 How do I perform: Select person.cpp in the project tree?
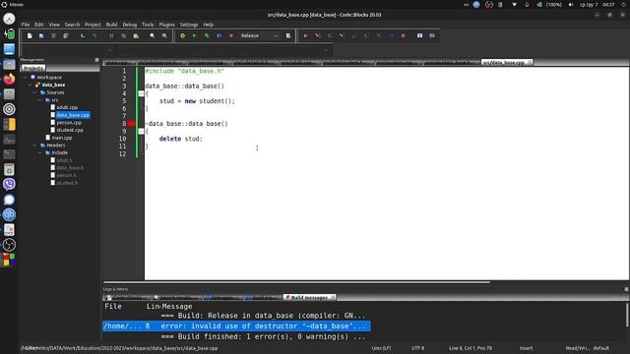tap(69, 122)
